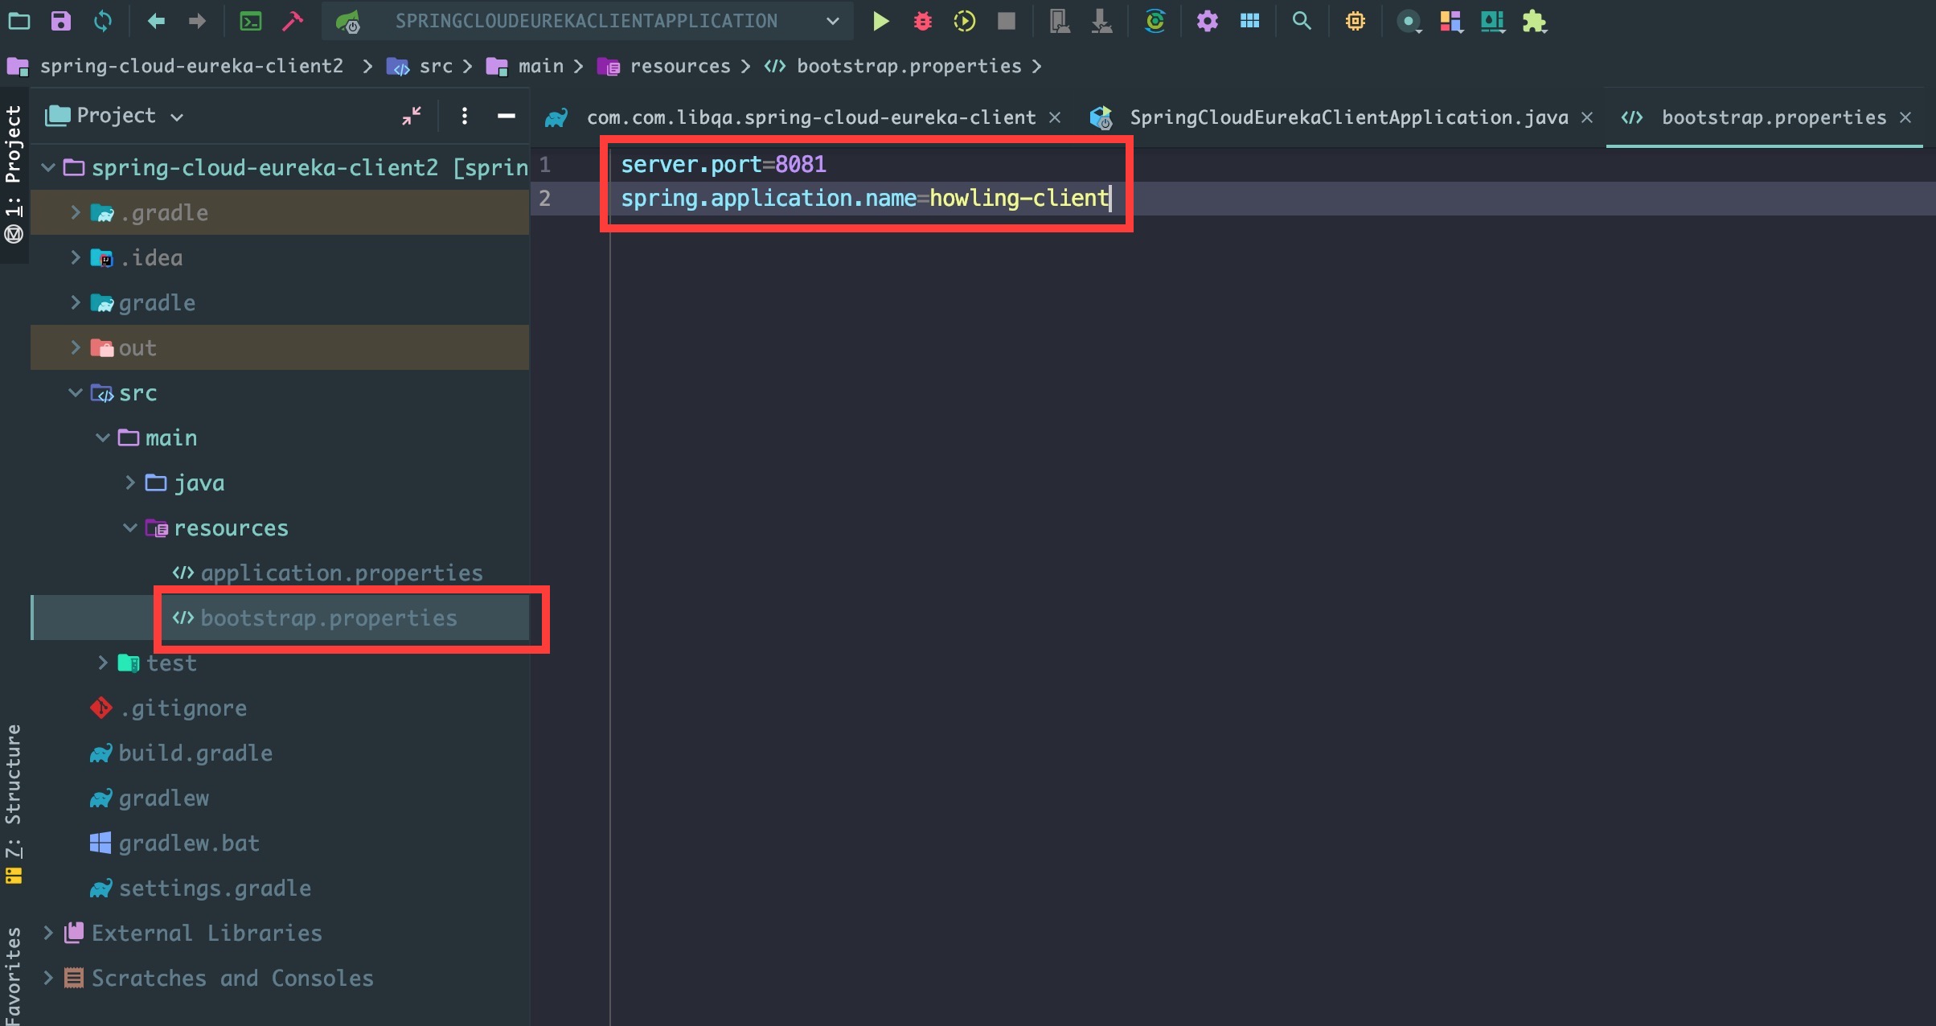Expand External Libraries node
The width and height of the screenshot is (1936, 1026).
48,933
